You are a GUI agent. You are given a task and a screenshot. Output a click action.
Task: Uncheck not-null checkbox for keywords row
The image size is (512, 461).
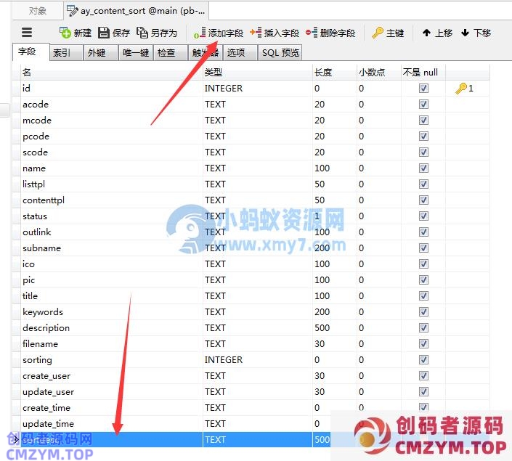point(423,312)
